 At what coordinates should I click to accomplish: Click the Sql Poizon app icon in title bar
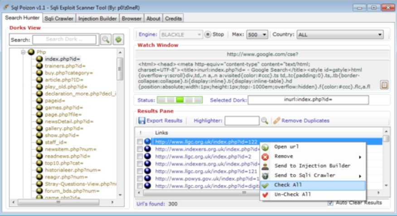pyautogui.click(x=6, y=7)
